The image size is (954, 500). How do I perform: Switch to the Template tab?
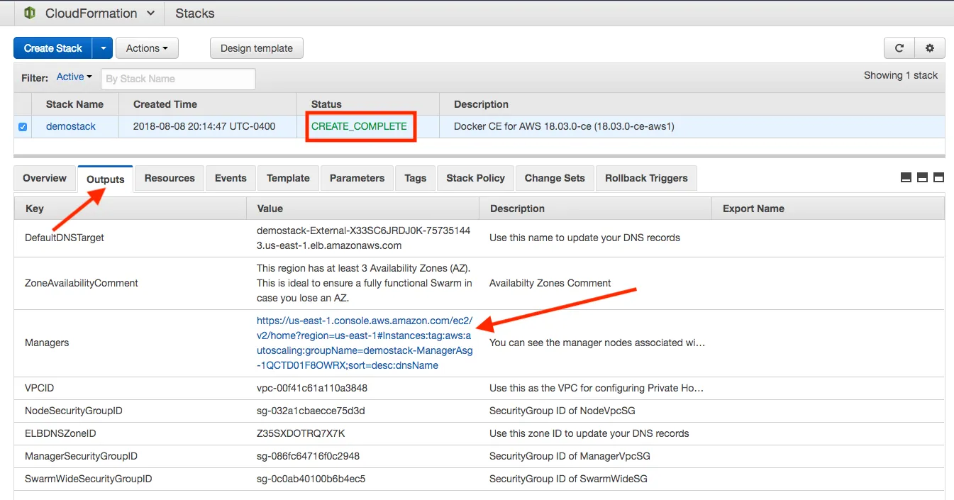(288, 178)
